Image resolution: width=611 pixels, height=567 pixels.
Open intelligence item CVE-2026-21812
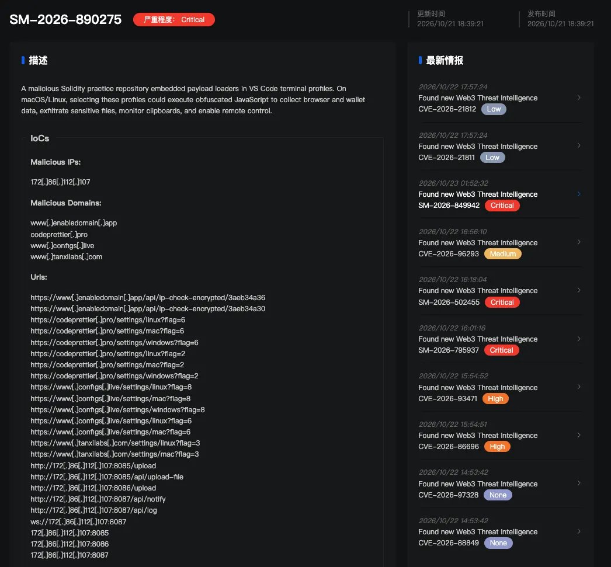(x=500, y=98)
